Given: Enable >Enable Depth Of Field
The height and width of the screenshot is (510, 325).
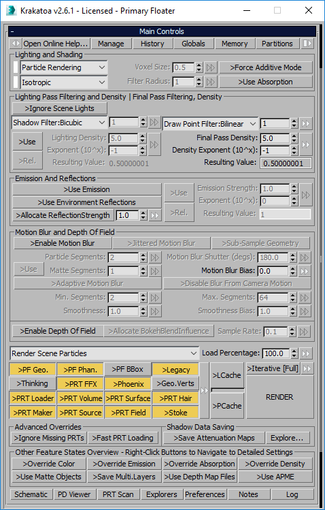Looking at the screenshot, I should point(58,331).
